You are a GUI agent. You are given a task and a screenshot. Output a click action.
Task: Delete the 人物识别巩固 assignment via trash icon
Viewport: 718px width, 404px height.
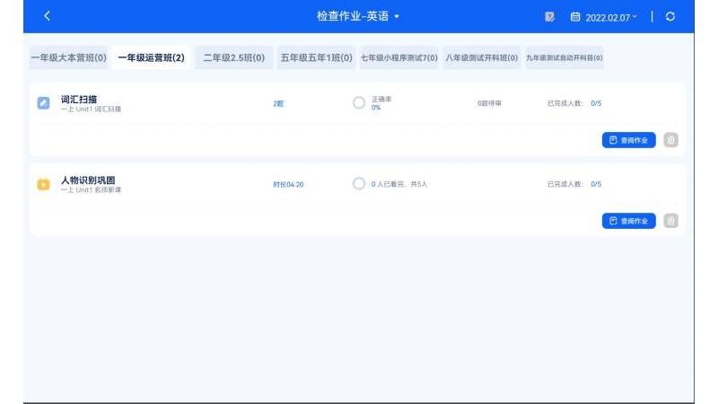(670, 221)
